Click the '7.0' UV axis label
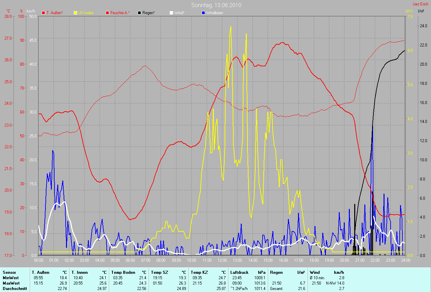This screenshot has width=431, height=292. [x=410, y=16]
